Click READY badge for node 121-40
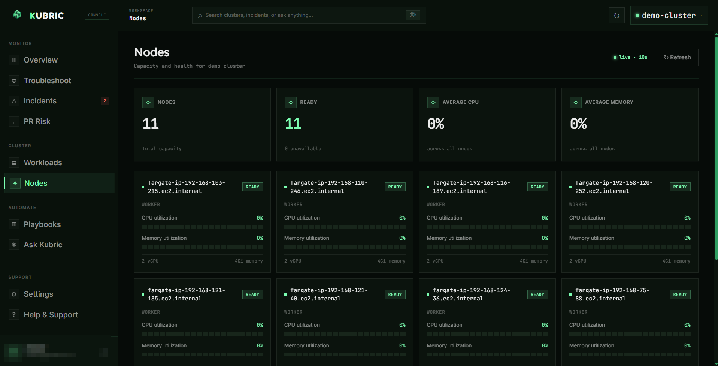718x366 pixels. click(x=395, y=294)
